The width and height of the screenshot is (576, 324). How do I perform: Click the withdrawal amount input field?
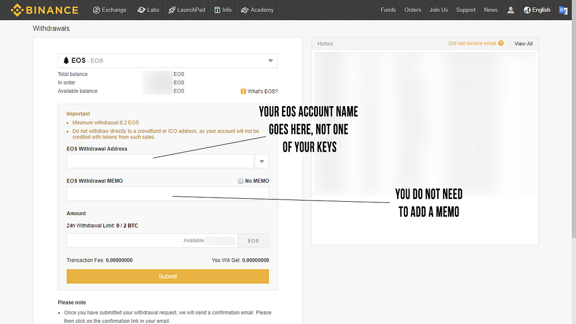click(x=152, y=240)
